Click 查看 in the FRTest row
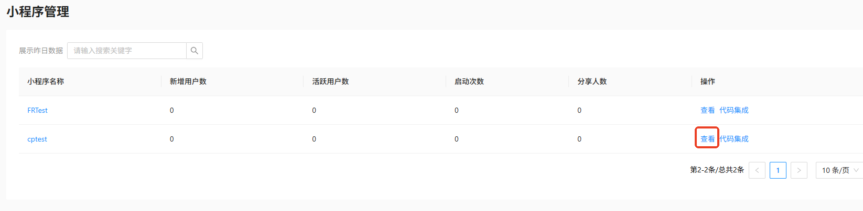Viewport: 863px width, 211px height. tap(708, 110)
